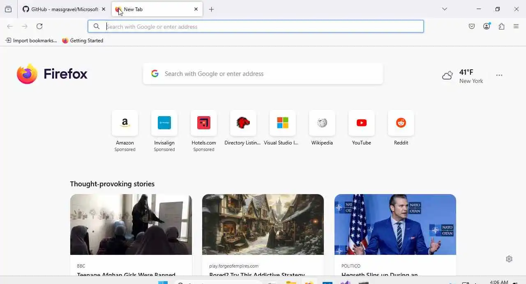Open Firefox View recent browsing icon

click(x=8, y=9)
